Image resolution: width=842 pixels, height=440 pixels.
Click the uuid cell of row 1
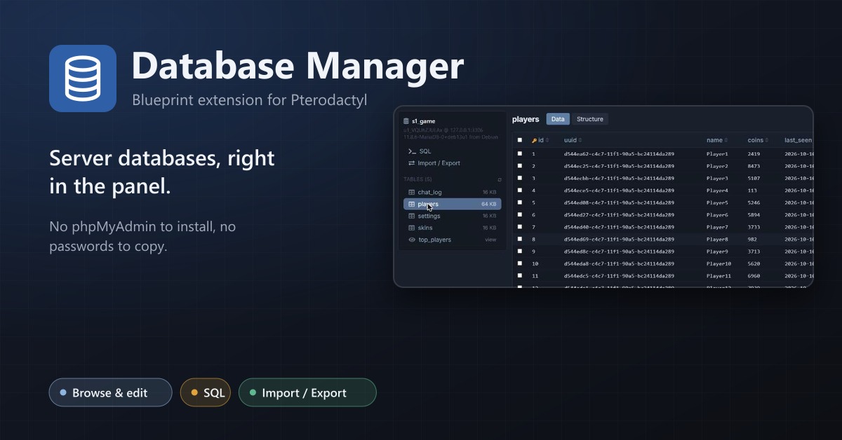coord(619,153)
